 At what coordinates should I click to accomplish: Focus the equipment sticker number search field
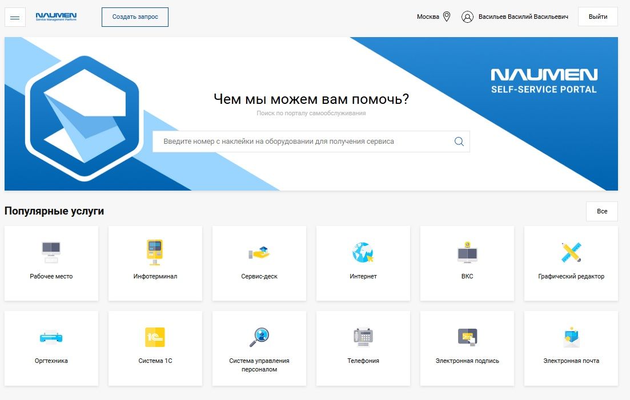click(311, 141)
